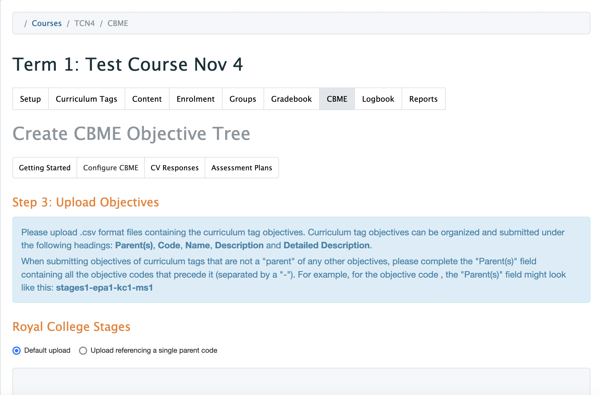
Task: Click the Royal College Stages heading
Action: (71, 327)
